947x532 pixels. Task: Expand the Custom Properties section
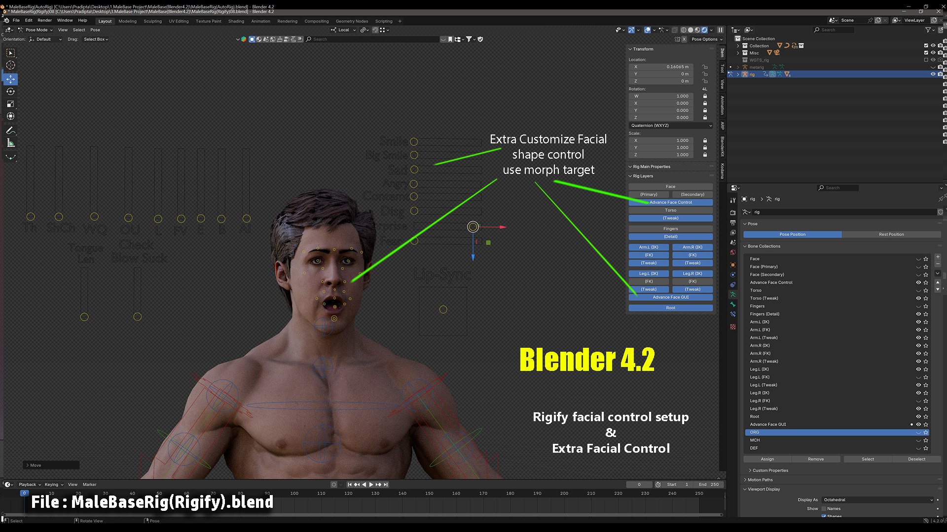point(769,470)
